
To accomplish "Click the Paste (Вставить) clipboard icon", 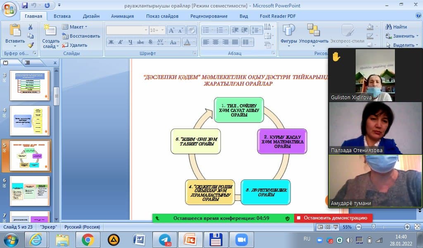I will (x=15, y=32).
